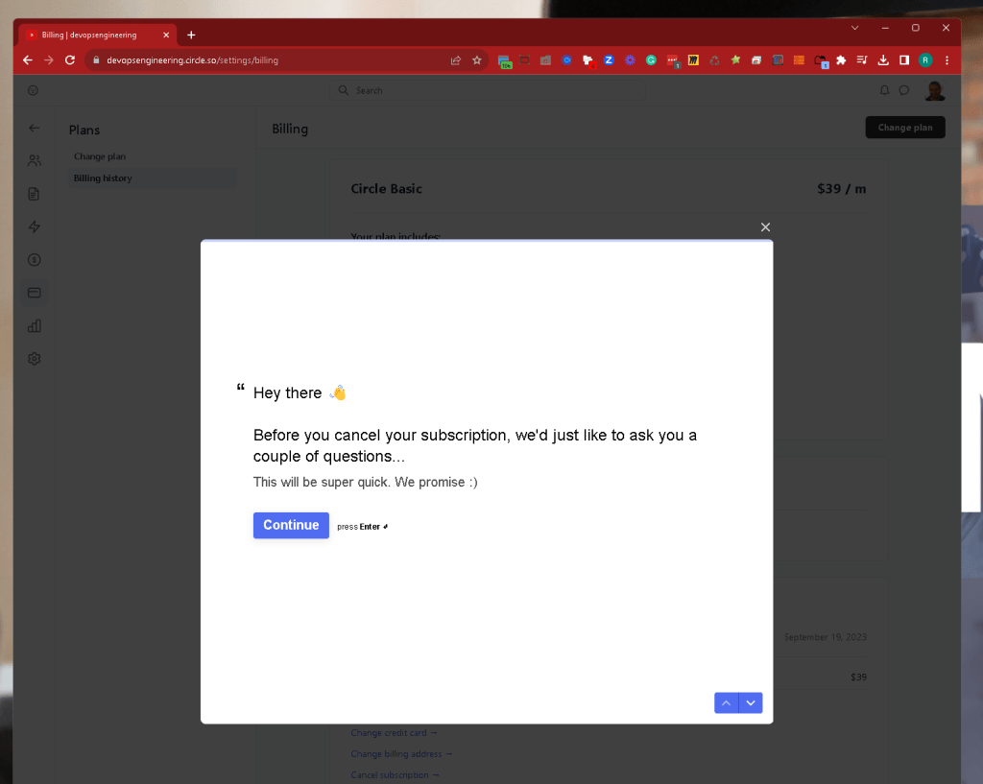Click the Change credit card link
This screenshot has width=983, height=784.
pyautogui.click(x=394, y=732)
